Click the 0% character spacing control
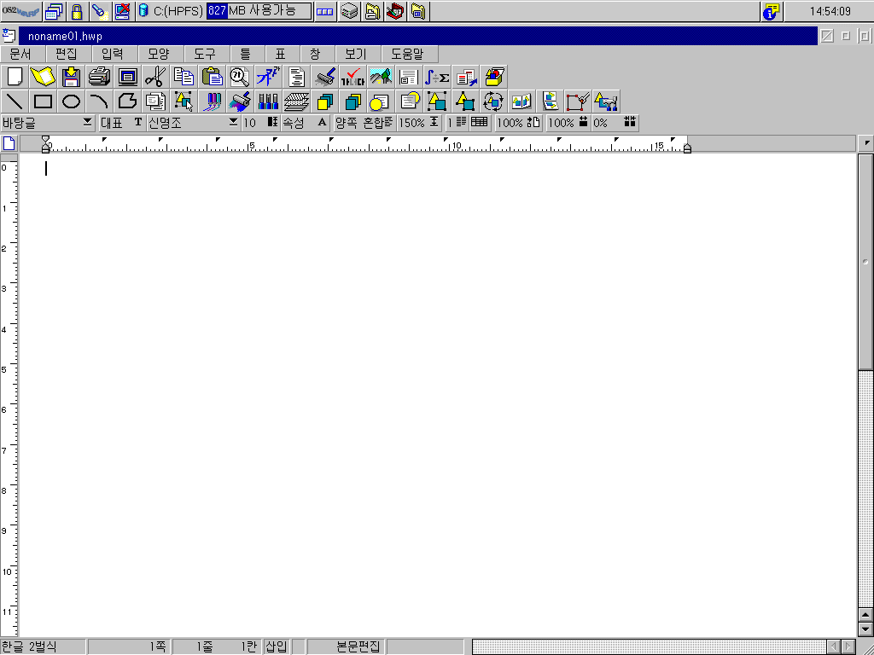Image resolution: width=874 pixels, height=655 pixels. pos(615,123)
